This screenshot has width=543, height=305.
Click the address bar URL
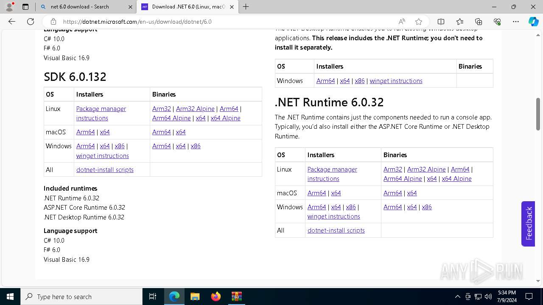[137, 22]
